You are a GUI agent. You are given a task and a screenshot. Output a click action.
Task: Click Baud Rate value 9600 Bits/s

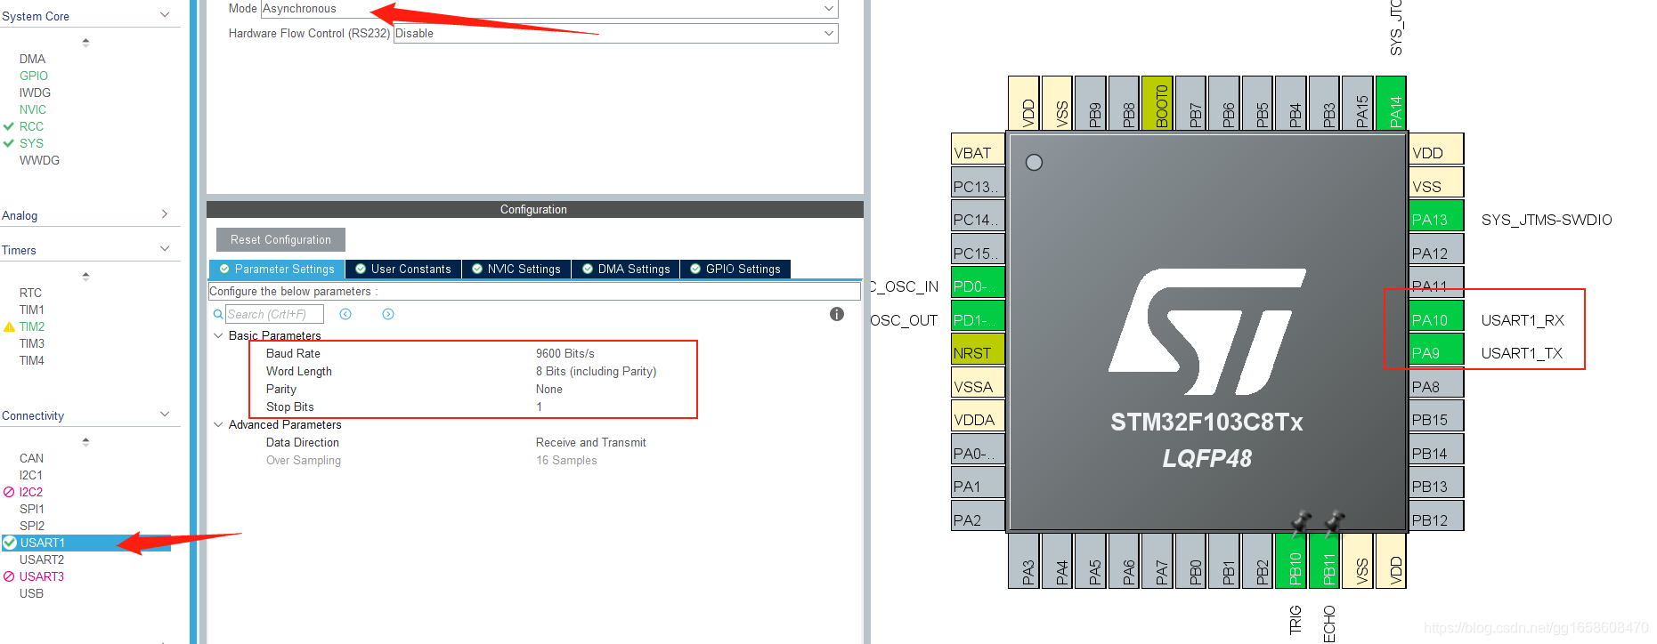(565, 353)
